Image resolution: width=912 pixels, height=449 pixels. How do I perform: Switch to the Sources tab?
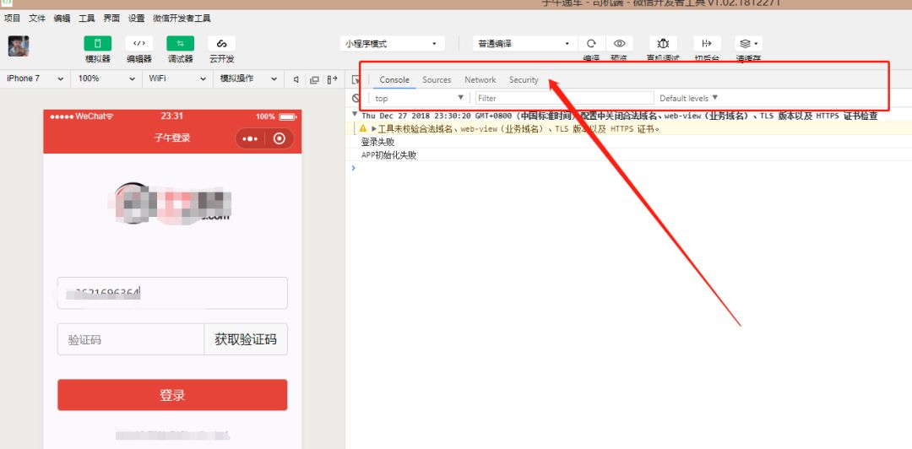click(437, 79)
